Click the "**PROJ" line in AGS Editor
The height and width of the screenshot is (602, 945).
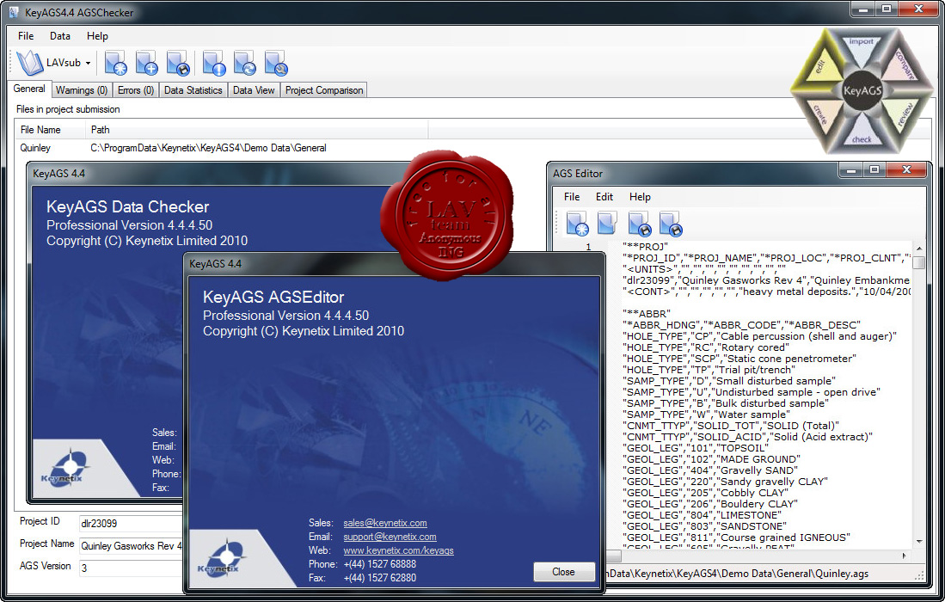coord(646,247)
